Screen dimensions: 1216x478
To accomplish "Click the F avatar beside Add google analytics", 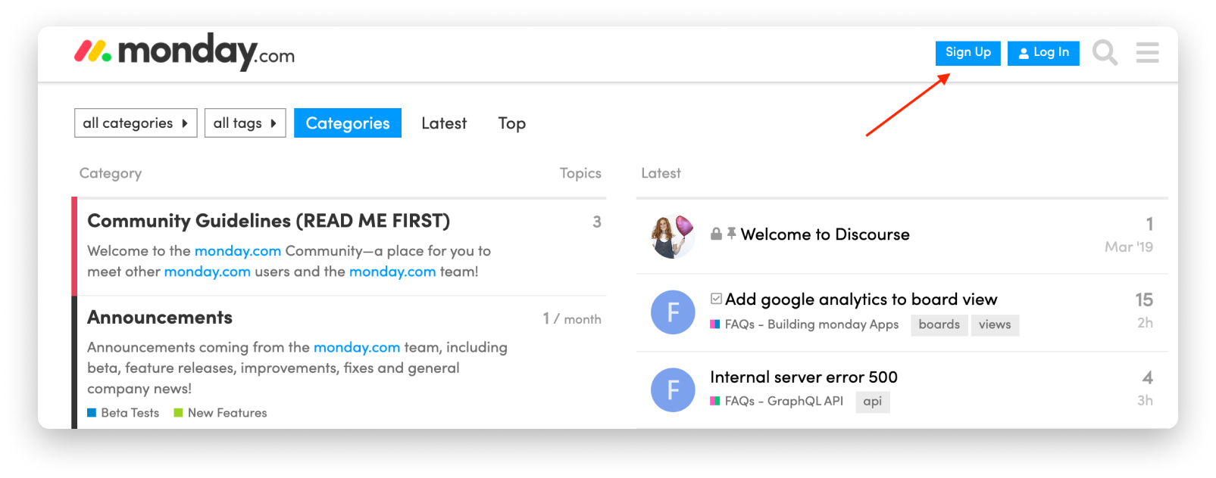I will pos(673,312).
